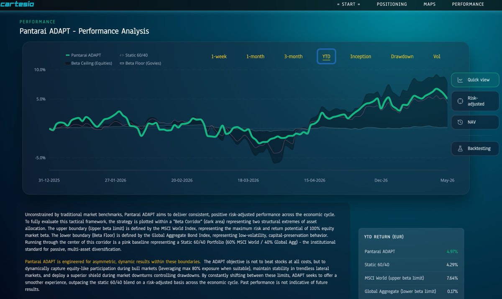The height and width of the screenshot is (299, 502).
Task: Click the crosshair icon in Risk-adjusted
Action: [x=460, y=101]
